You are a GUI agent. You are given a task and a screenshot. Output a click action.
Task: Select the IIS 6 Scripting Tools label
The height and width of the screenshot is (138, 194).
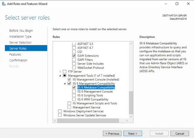[90, 95]
